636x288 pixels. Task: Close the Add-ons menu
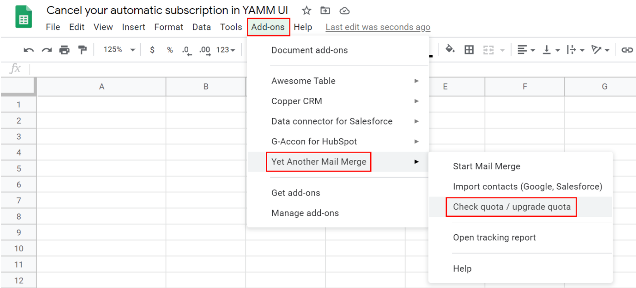(268, 27)
